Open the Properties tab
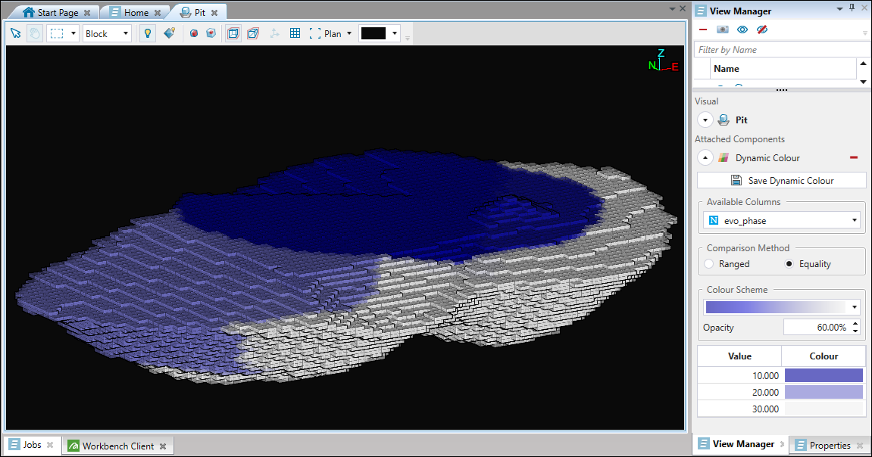872x457 pixels. [x=829, y=446]
